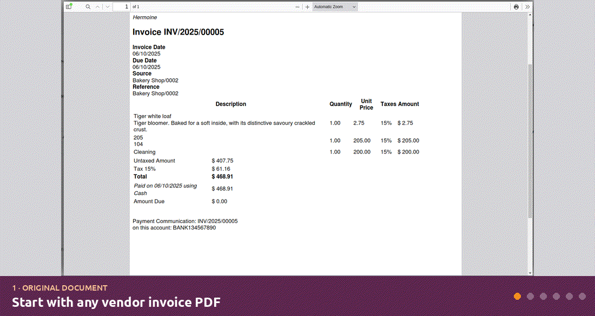
Task: Click the page number input field
Action: (x=121, y=7)
